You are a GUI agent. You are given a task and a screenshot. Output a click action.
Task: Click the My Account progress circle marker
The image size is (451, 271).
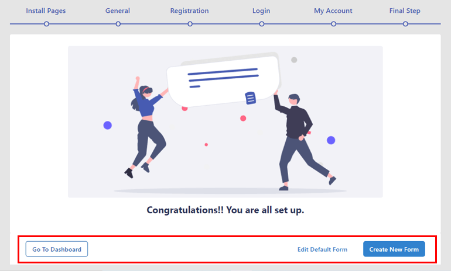coord(333,24)
